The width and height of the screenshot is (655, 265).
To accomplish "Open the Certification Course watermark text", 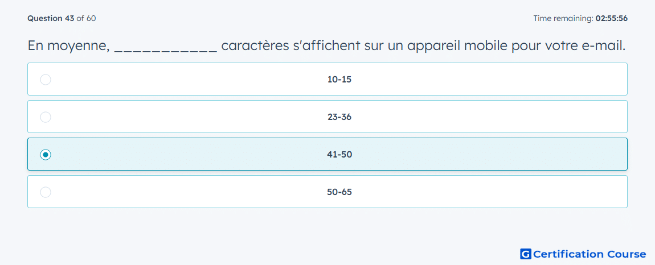I will coord(590,254).
